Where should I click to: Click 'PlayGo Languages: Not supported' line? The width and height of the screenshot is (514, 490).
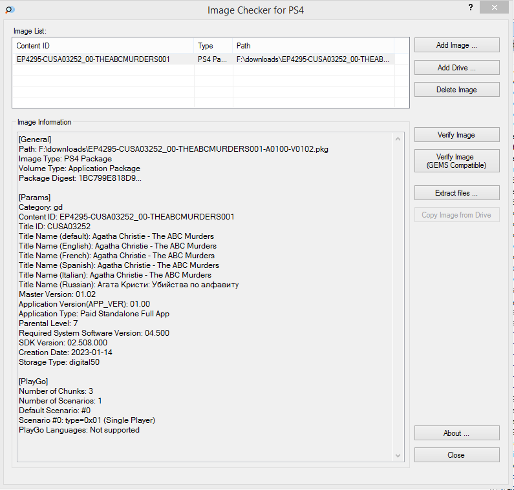[x=79, y=430]
